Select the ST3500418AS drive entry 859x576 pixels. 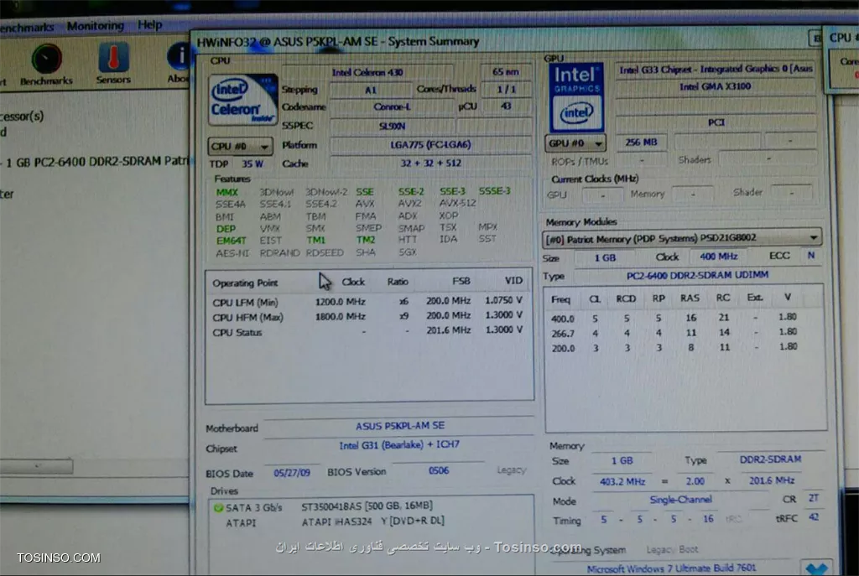tap(367, 506)
